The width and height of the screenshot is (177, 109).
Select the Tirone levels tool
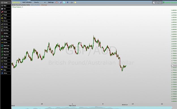(x=6, y=61)
